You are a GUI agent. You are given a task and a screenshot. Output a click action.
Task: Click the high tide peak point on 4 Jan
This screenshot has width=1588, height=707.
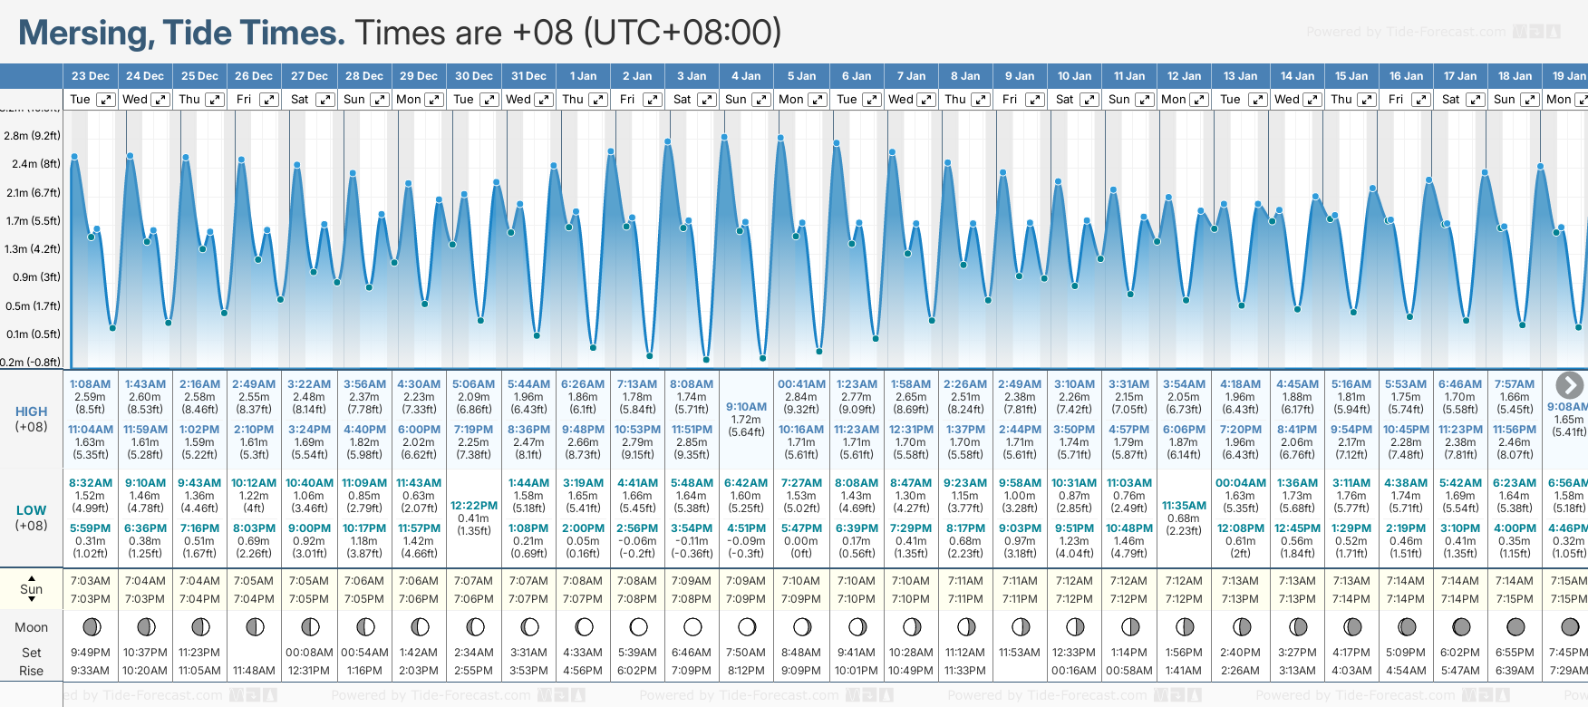(724, 137)
